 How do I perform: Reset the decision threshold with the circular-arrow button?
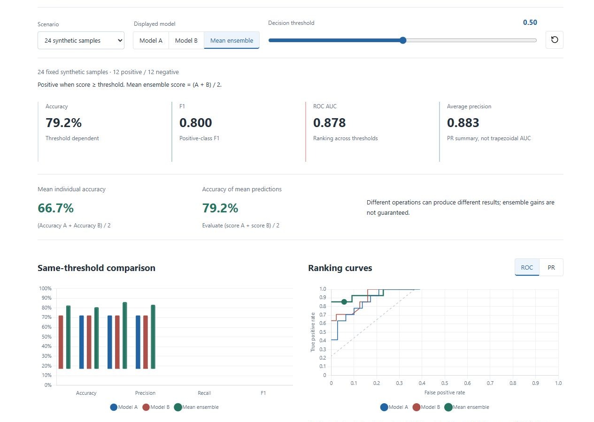[x=555, y=40]
